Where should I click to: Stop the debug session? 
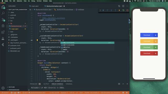point(127,10)
